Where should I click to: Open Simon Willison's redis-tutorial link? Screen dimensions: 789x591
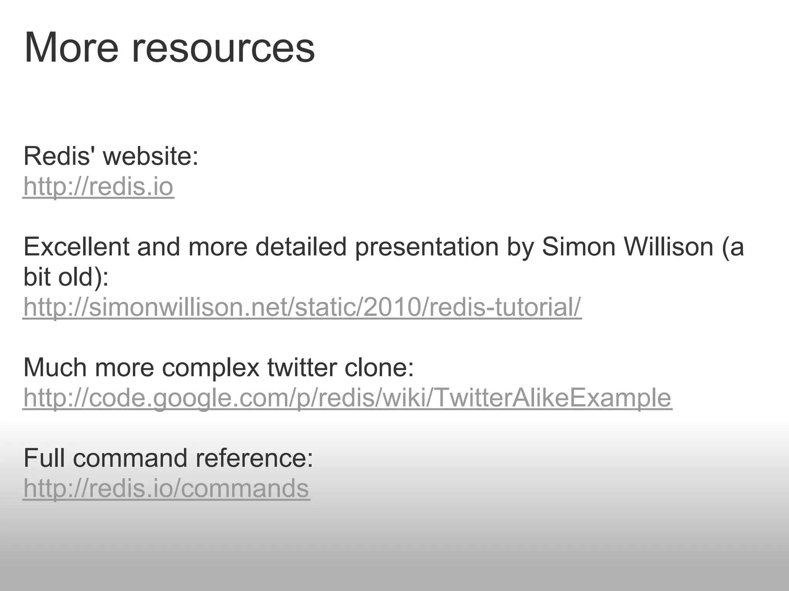[302, 307]
